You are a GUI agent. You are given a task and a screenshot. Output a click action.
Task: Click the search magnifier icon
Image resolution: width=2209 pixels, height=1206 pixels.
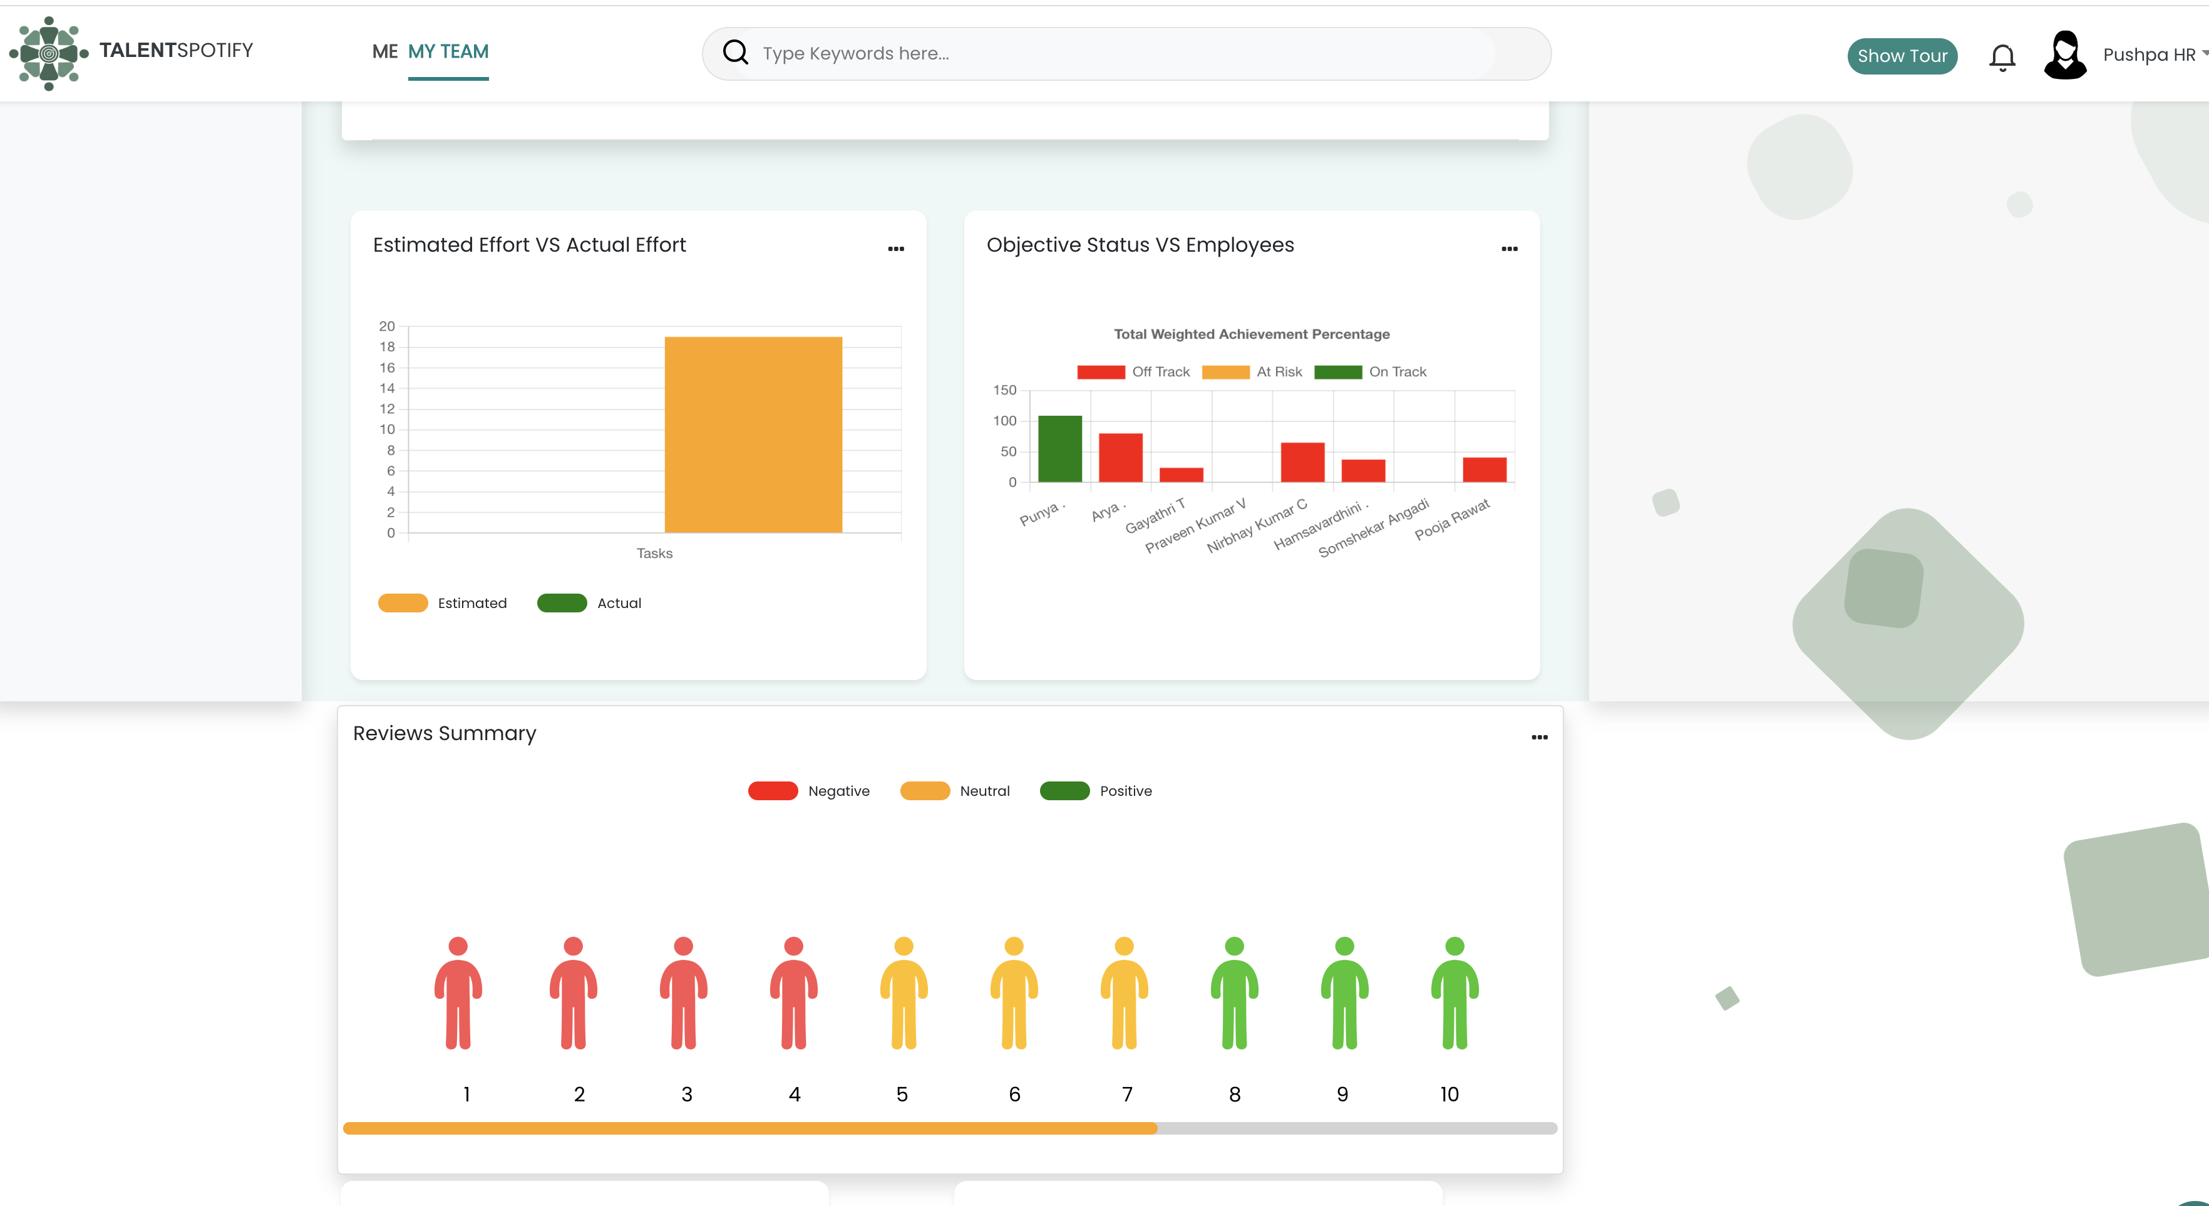pos(735,53)
